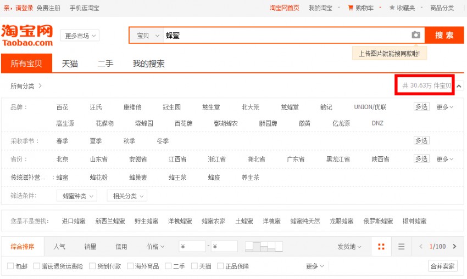Expand the 相关分类 filter dropdown
The height and width of the screenshot is (279, 467).
127,196
